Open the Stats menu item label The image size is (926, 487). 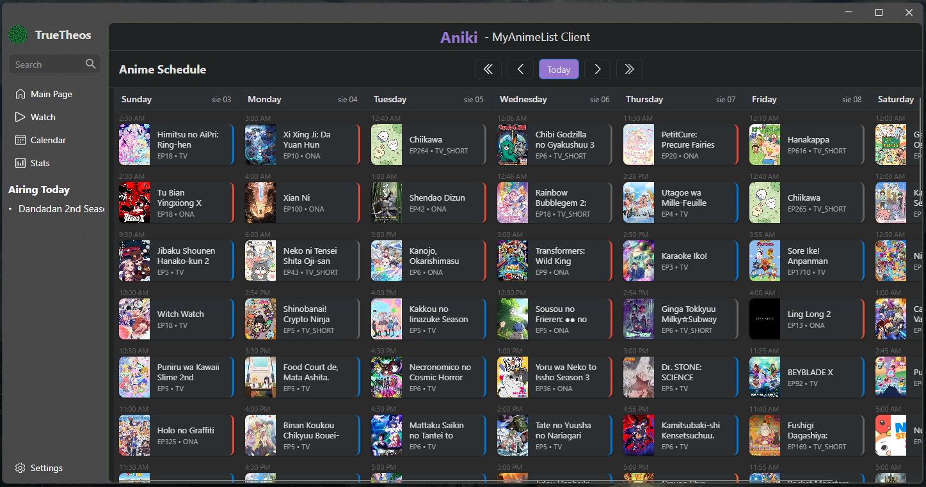[40, 163]
